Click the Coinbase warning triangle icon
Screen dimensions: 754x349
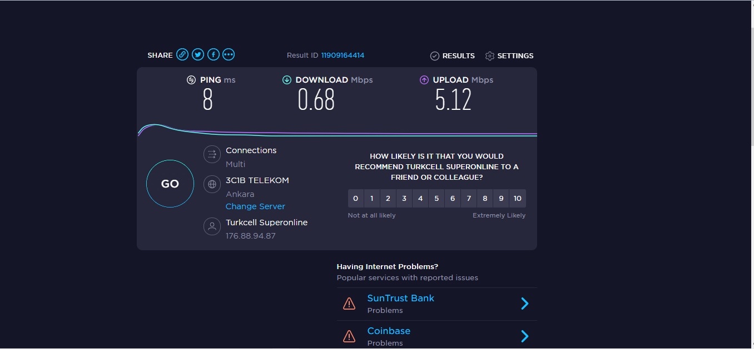point(349,336)
